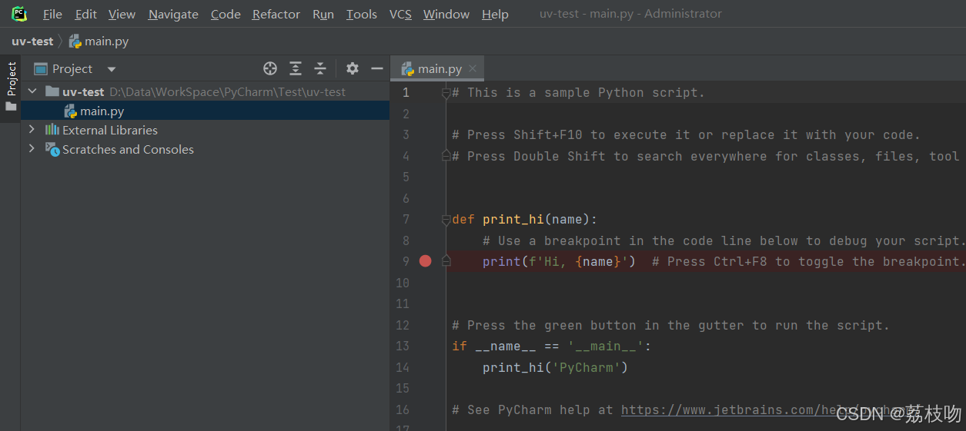Select Scratches and Consoles in tree
The height and width of the screenshot is (431, 966).
128,149
